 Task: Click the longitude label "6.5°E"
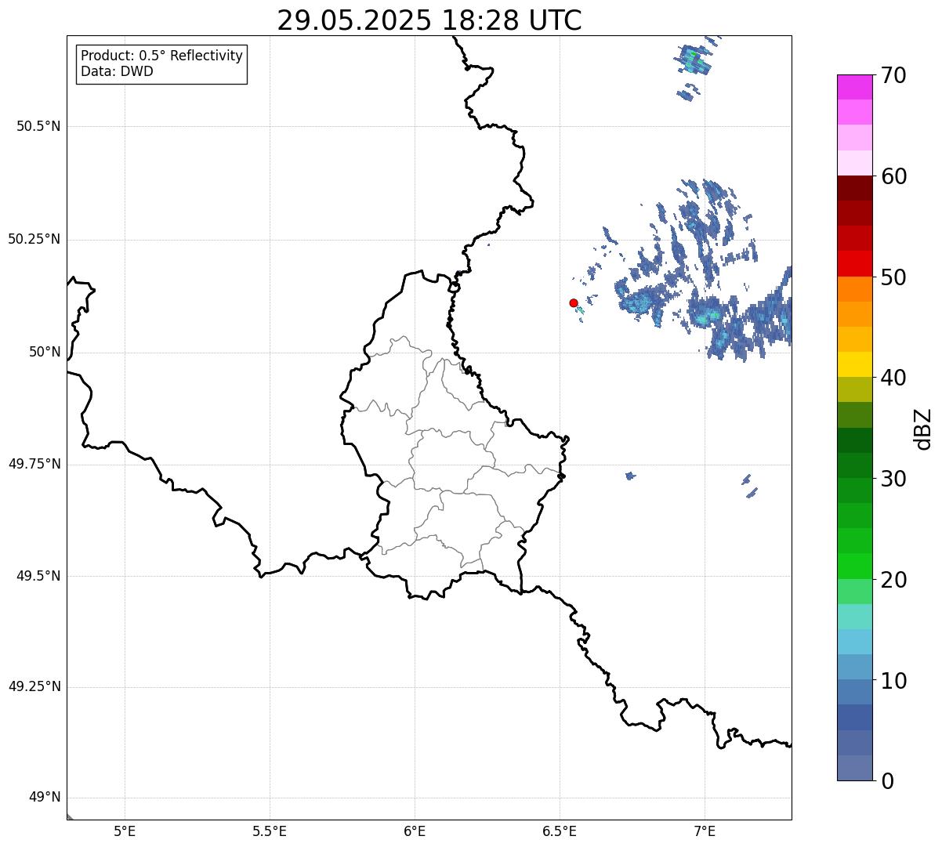pyautogui.click(x=560, y=831)
